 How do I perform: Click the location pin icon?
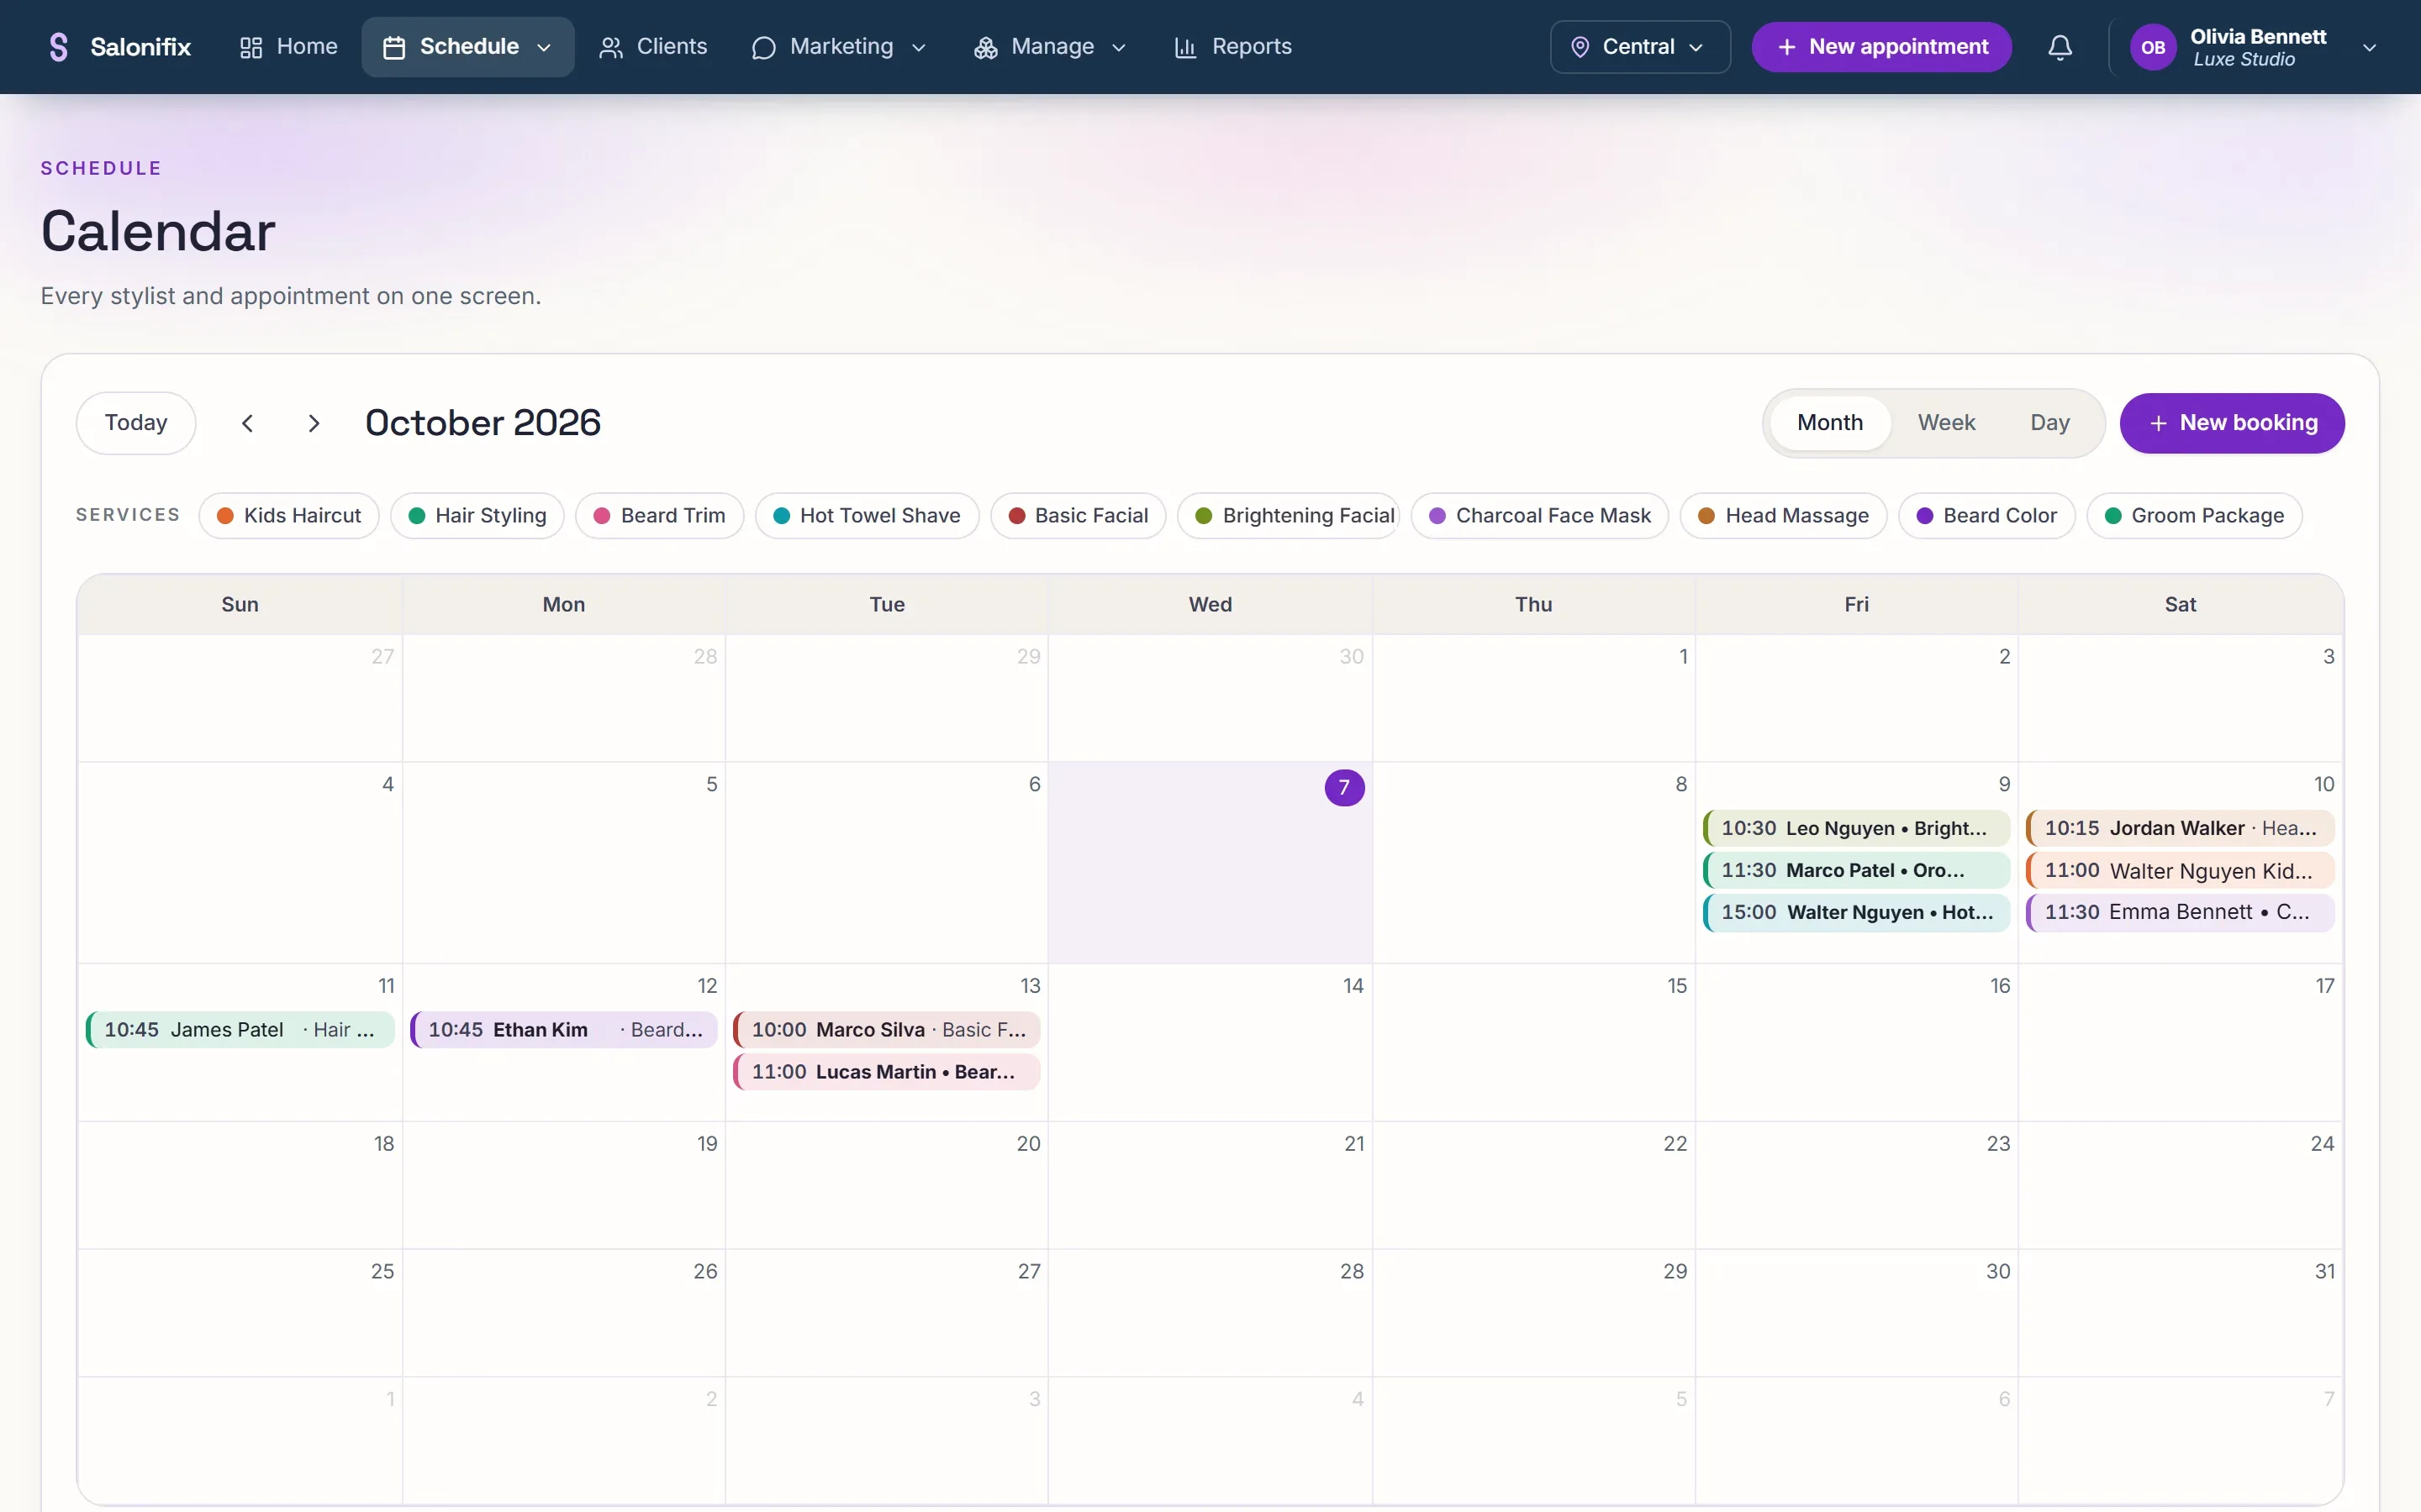pos(1580,47)
